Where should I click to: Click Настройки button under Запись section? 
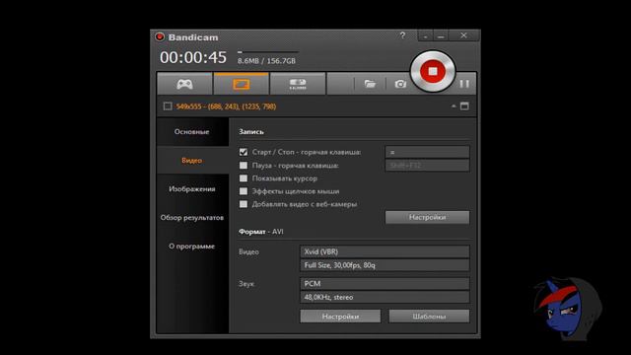click(x=427, y=217)
